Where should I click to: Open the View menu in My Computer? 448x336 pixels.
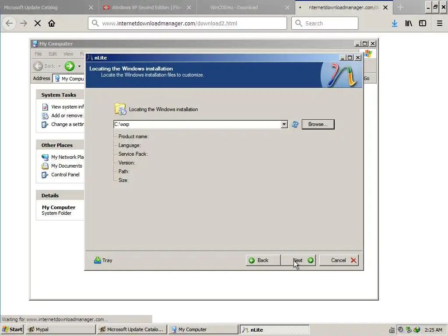pyautogui.click(x=68, y=54)
